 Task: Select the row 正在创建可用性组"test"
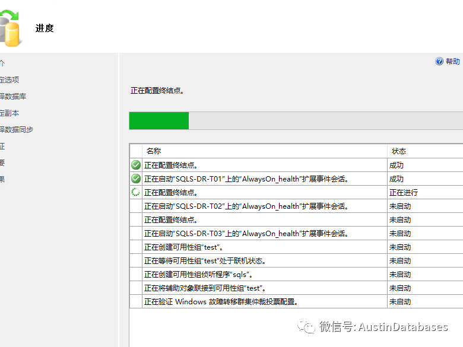296,247
